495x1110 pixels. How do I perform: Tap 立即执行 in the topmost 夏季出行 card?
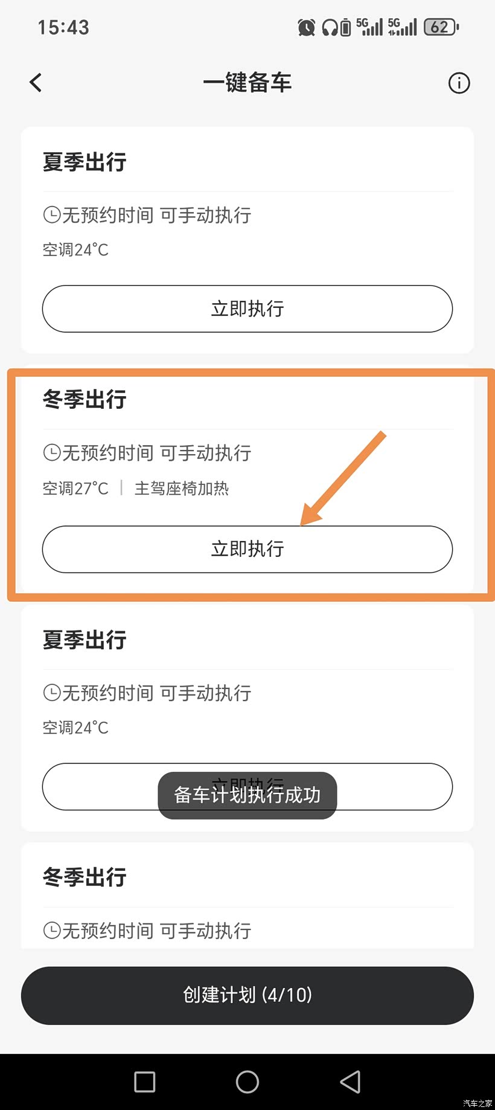pos(247,309)
